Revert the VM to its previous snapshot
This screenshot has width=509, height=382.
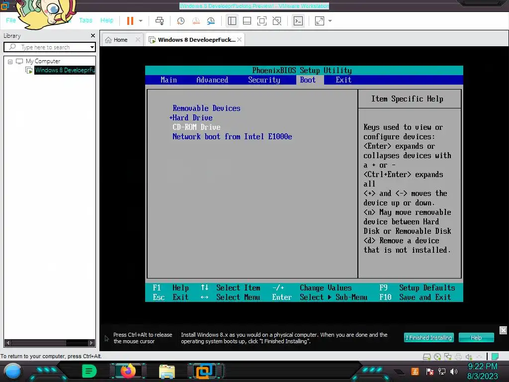pyautogui.click(x=196, y=21)
